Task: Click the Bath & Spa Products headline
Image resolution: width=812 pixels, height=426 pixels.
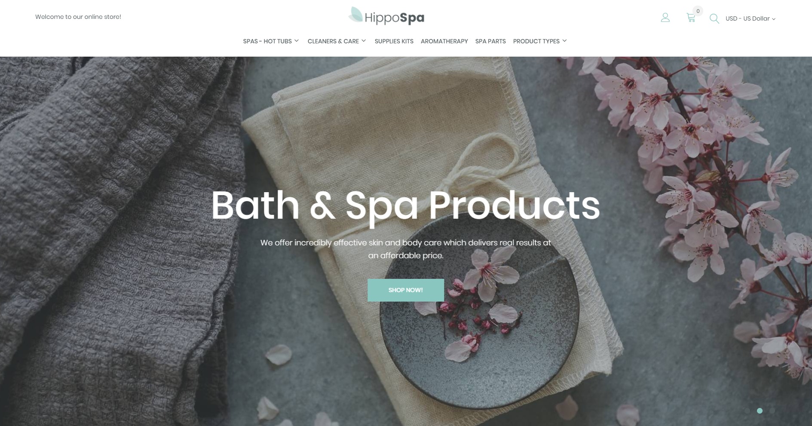Action: (x=405, y=205)
